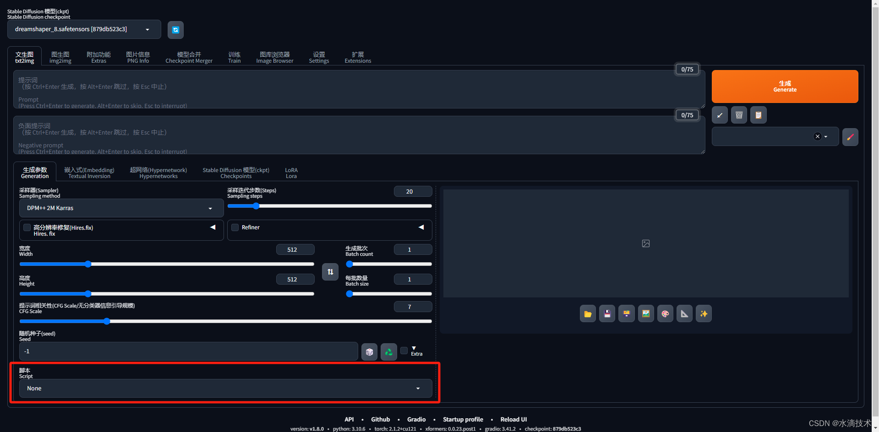Screen dimensions: 879x432
Task: Click the Batch size slider
Action: 389,294
